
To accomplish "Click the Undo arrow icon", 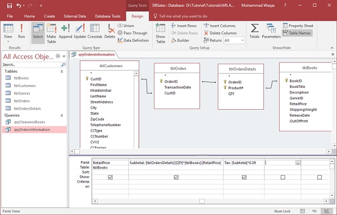I will click(x=19, y=6).
